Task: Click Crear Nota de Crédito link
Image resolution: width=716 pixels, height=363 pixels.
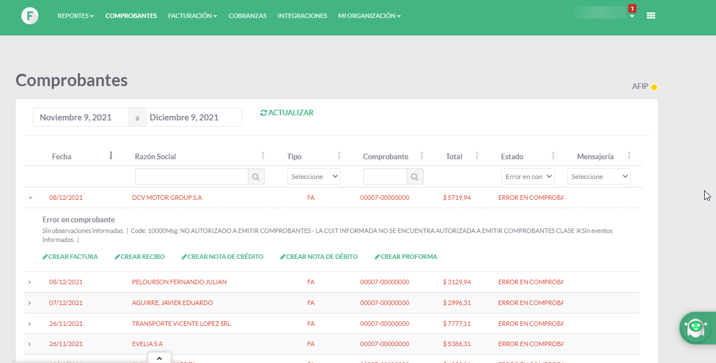Action: point(223,257)
